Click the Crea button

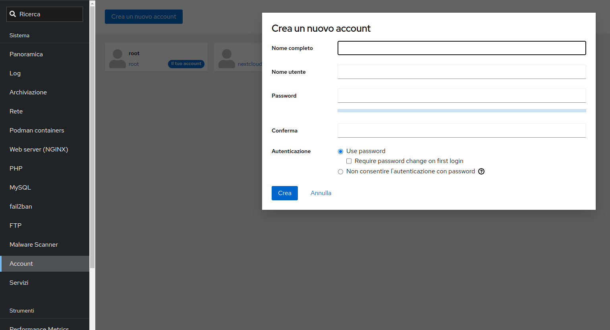coord(285,193)
